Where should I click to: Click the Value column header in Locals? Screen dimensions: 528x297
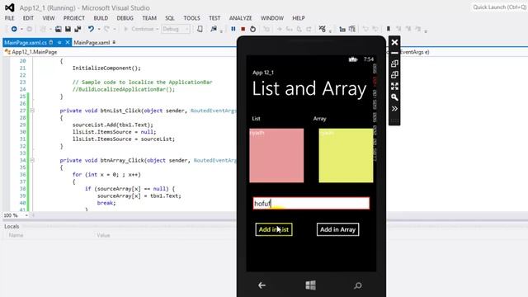pyautogui.click(x=103, y=235)
